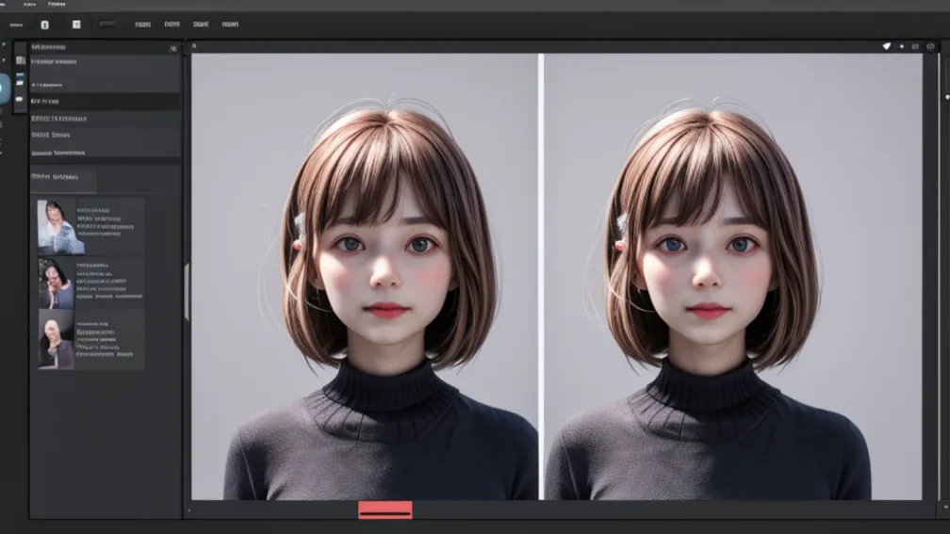Click the first white square icon in top toolbar

[44, 24]
